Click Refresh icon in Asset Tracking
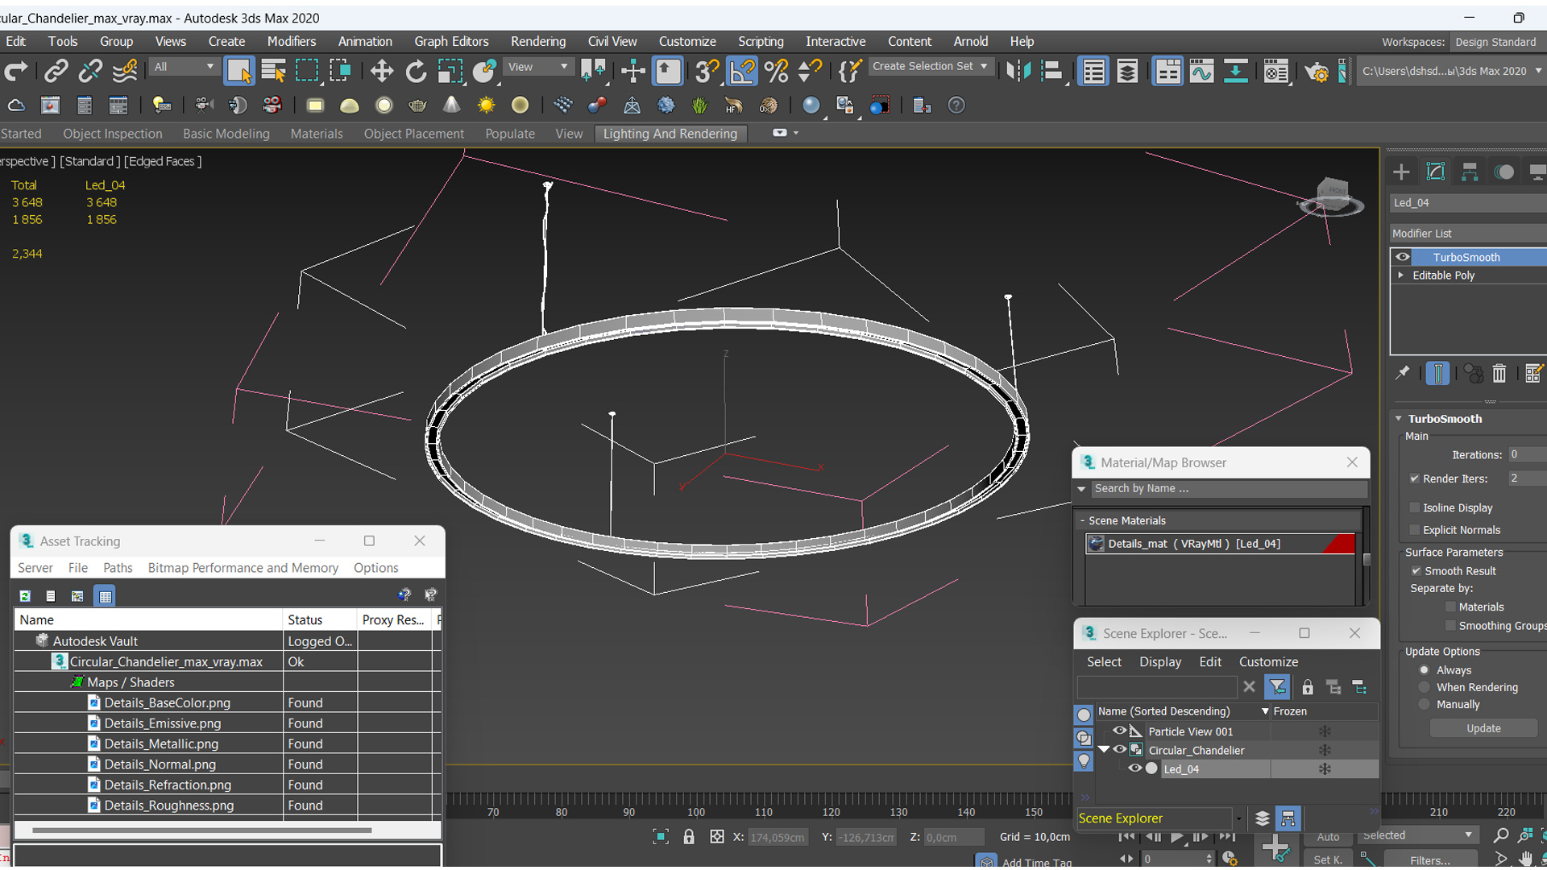This screenshot has height=870, width=1547. [x=25, y=596]
